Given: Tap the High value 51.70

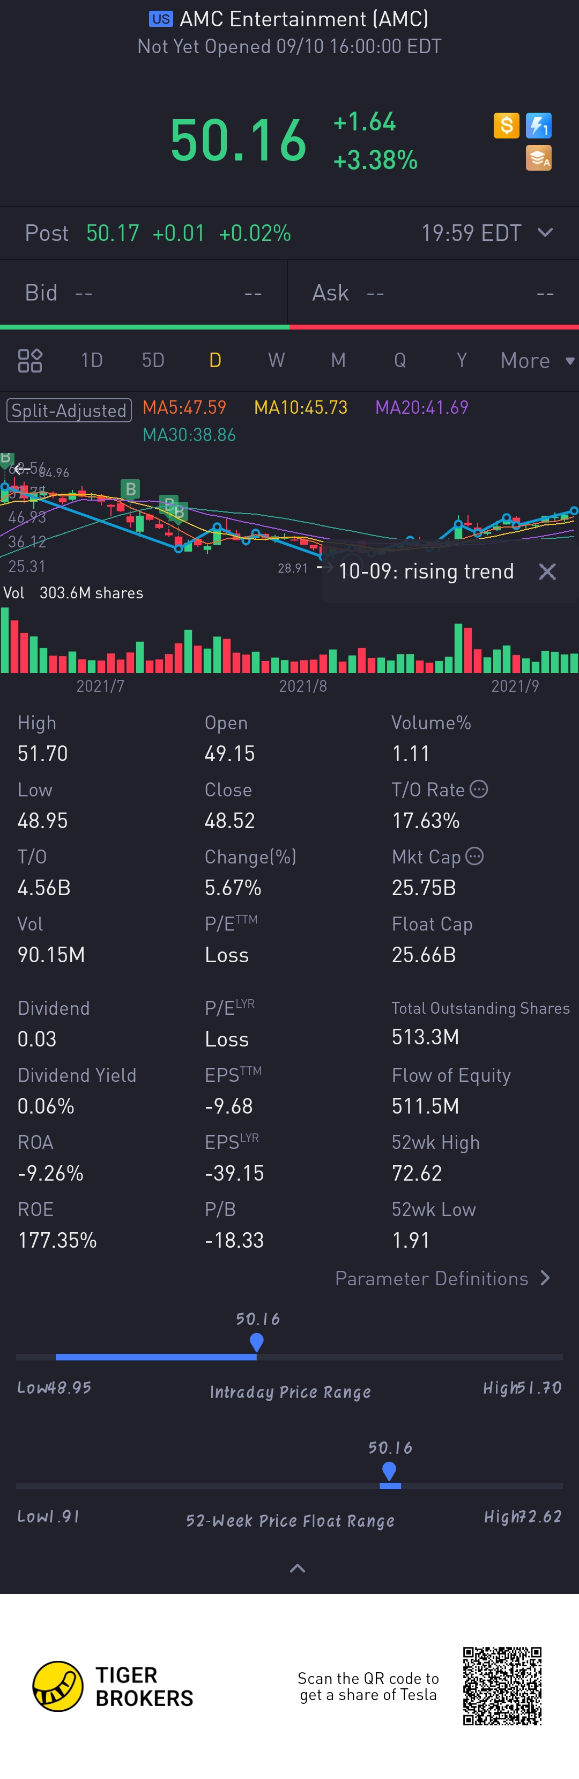Looking at the screenshot, I should click(x=43, y=753).
